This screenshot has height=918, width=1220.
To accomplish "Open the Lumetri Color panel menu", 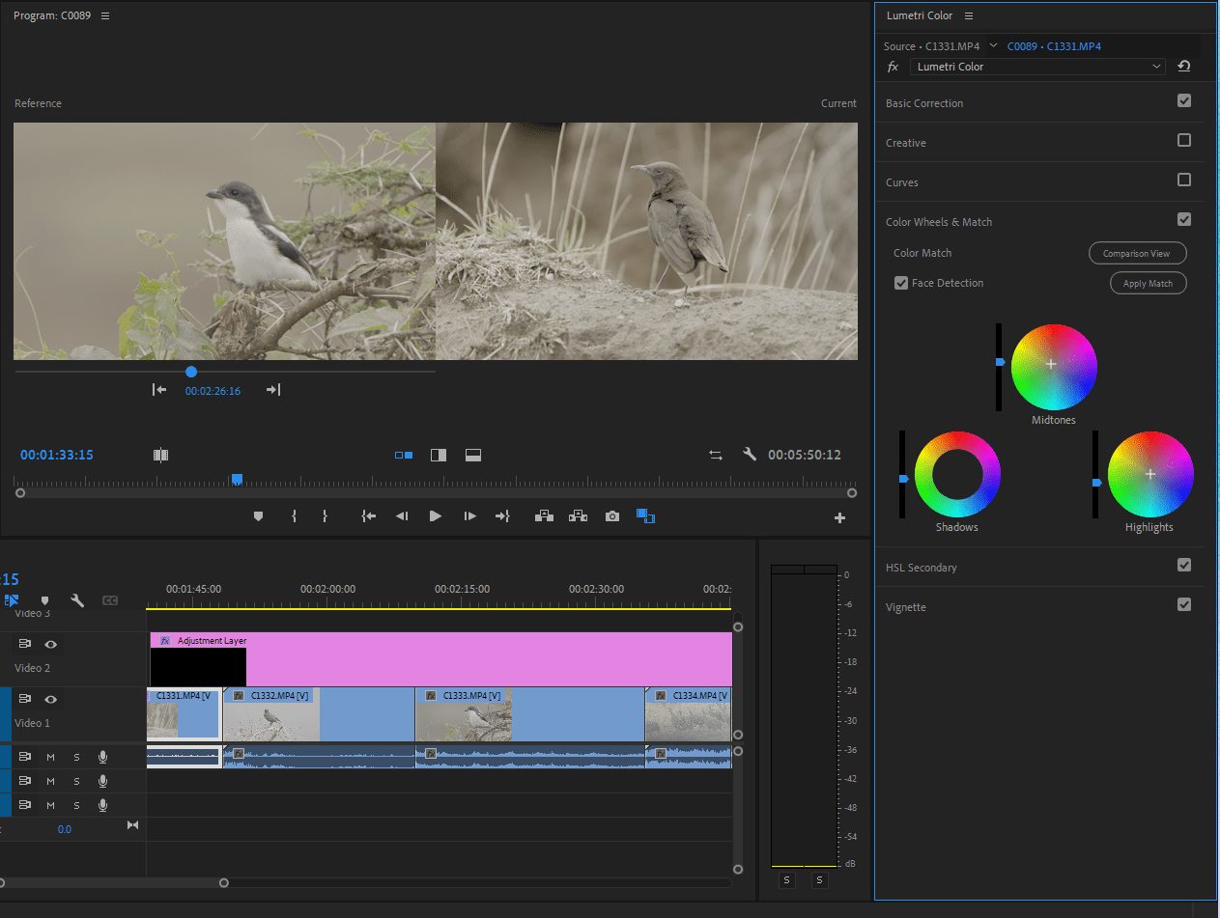I will coord(969,15).
